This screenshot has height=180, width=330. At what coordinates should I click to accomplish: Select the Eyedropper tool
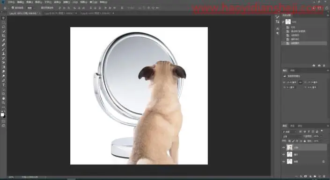(3, 40)
